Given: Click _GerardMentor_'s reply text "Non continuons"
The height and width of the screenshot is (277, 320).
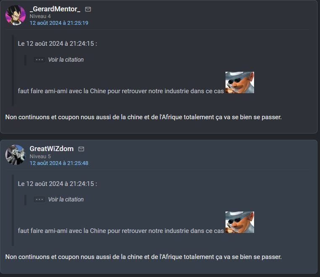Looking at the screenshot, I should click(27, 117).
